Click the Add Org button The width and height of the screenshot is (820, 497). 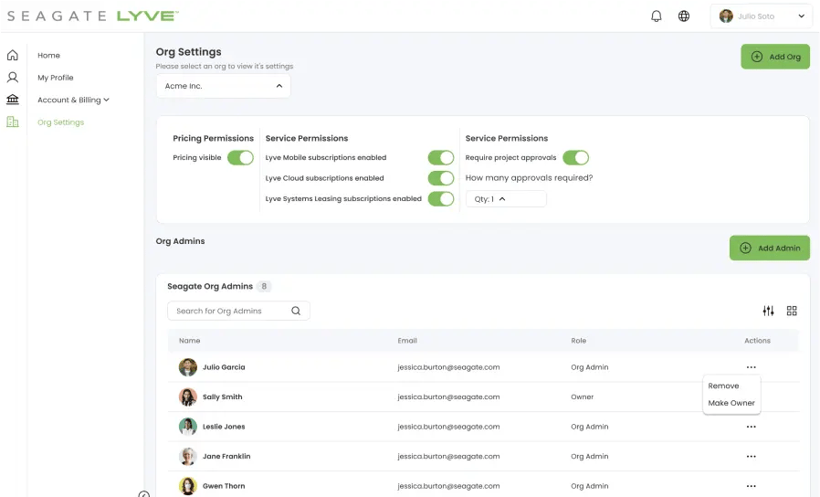point(775,57)
